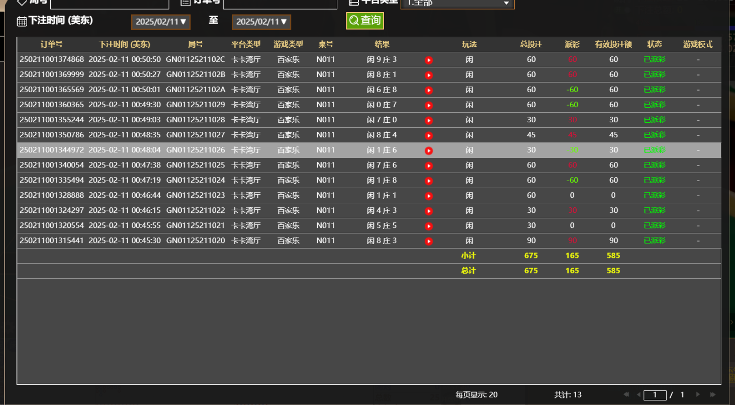Viewport: 735px width, 405px height.
Task: Click next page arrow at bottom right
Action: [x=699, y=395]
